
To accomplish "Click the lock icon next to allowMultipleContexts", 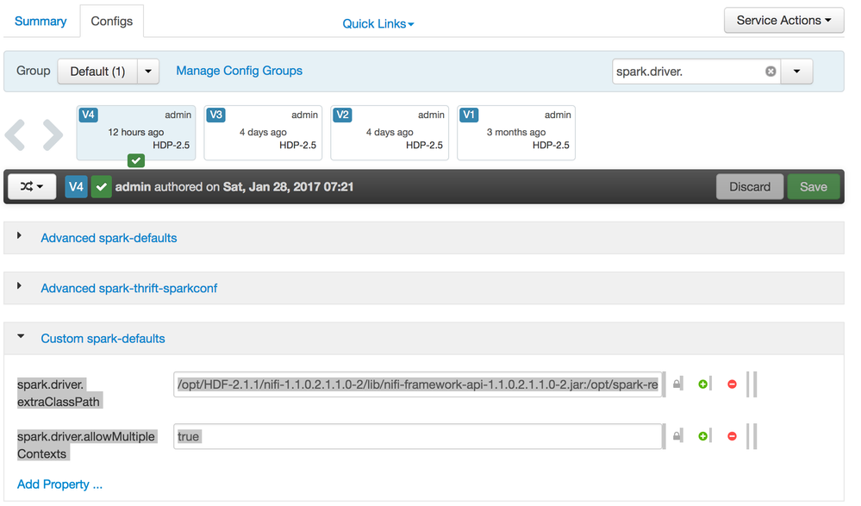I will pyautogui.click(x=677, y=435).
